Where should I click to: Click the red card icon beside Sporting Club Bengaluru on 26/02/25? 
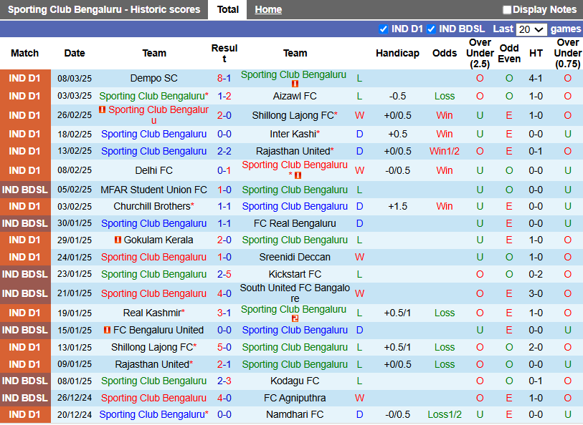pyautogui.click(x=103, y=109)
